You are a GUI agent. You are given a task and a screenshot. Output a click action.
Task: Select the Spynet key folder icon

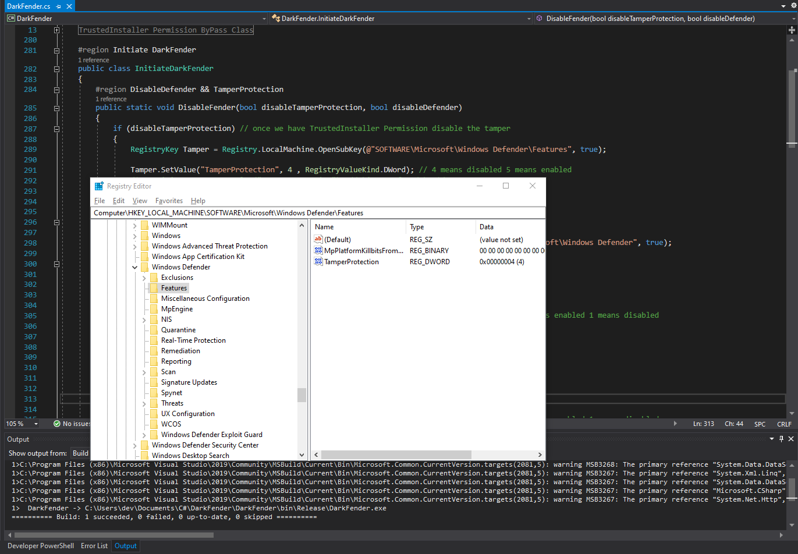[x=154, y=393]
